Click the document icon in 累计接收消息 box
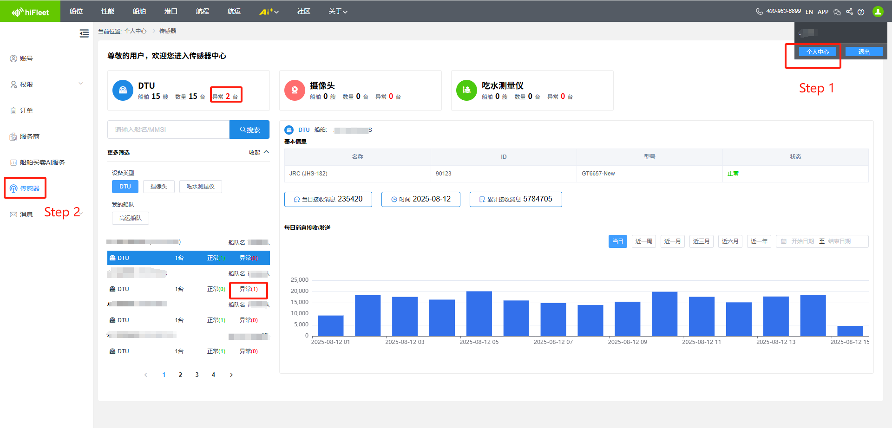The width and height of the screenshot is (892, 428). pyautogui.click(x=482, y=200)
